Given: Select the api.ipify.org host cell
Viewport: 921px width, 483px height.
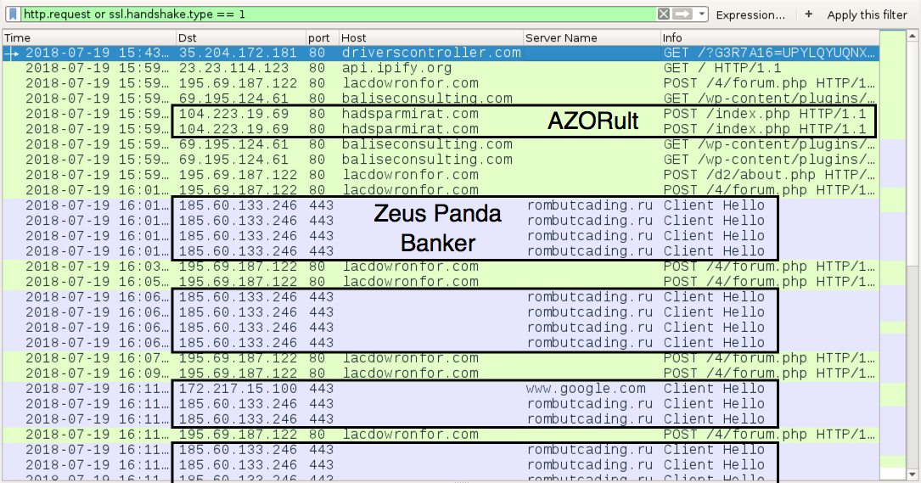Looking at the screenshot, I should pos(397,68).
